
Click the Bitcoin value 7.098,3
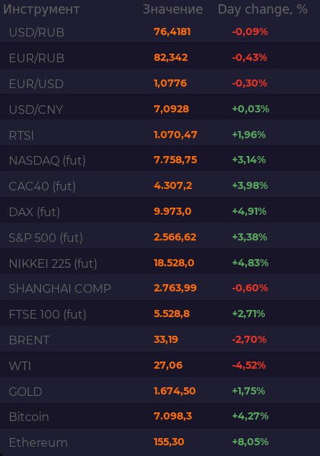coord(173,416)
